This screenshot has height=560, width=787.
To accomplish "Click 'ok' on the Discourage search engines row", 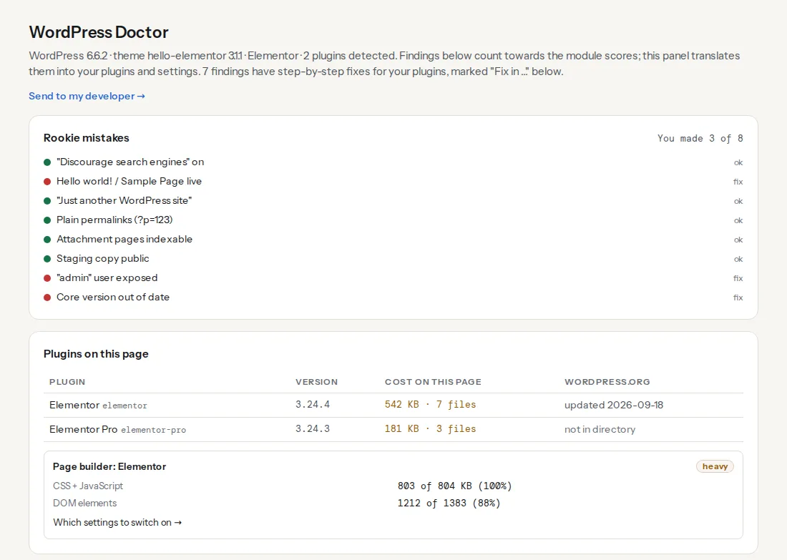I will 738,162.
